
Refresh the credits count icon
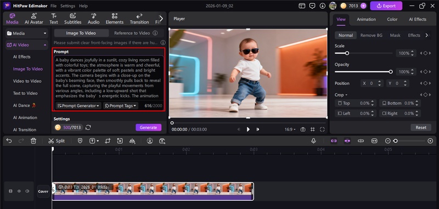coord(88,127)
